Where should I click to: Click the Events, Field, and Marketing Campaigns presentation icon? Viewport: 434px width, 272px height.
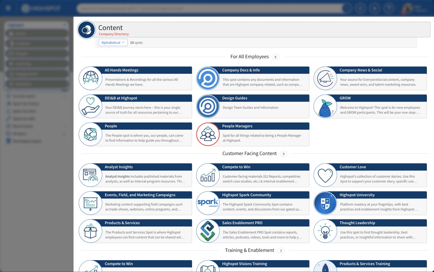click(x=91, y=203)
